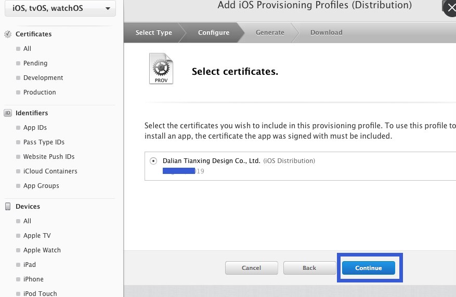
Task: Select Dalian Tianxing Design certificate radio button
Action: tap(153, 161)
